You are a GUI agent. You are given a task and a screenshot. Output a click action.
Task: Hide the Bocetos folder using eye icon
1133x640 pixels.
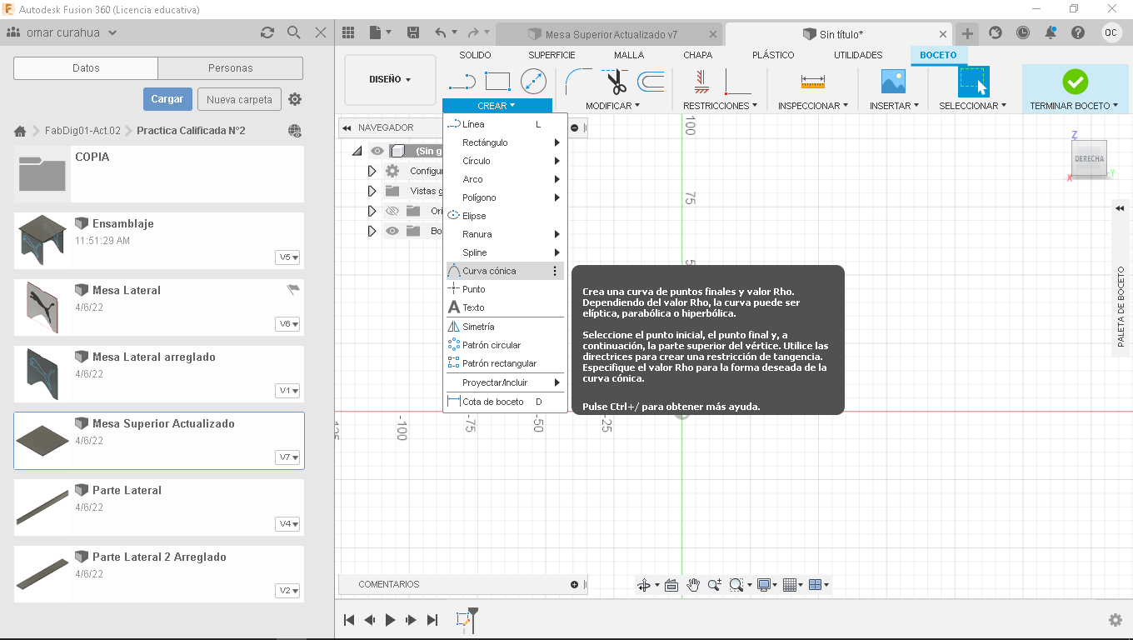point(392,231)
